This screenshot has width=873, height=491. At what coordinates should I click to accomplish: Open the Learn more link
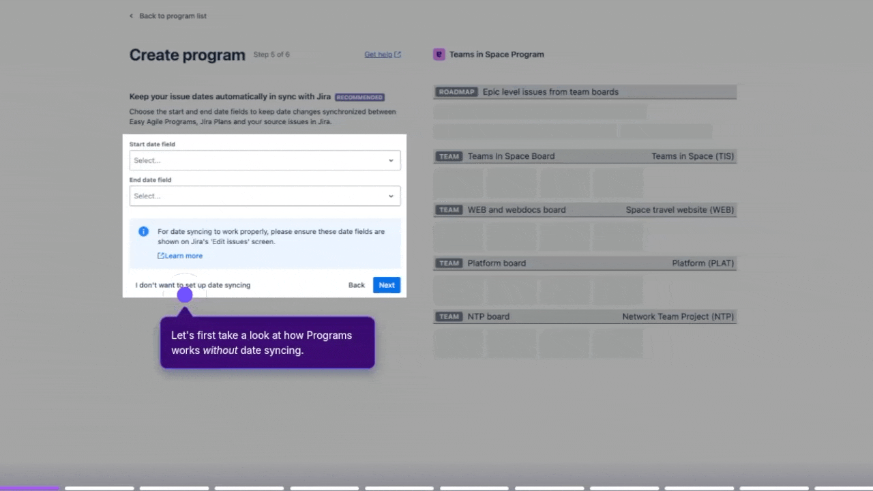180,256
